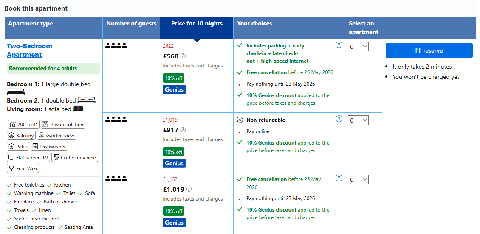Open help icon for third room option
The image size is (480, 234).
point(339,178)
